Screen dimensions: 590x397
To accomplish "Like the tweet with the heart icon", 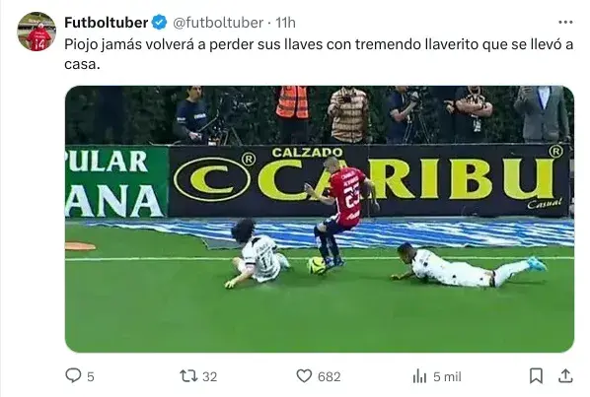I will [x=304, y=375].
